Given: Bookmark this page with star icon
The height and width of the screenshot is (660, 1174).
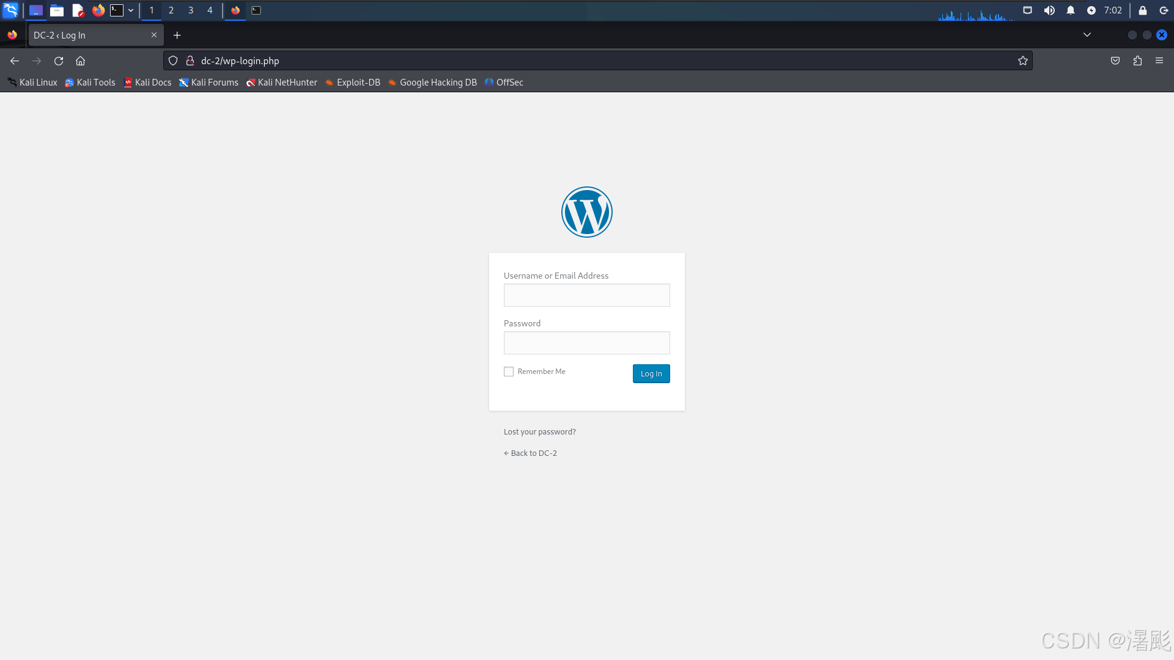Looking at the screenshot, I should tap(1022, 61).
